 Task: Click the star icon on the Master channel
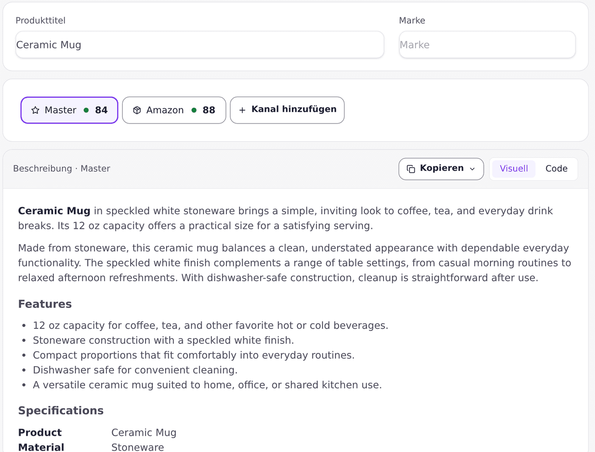35,110
